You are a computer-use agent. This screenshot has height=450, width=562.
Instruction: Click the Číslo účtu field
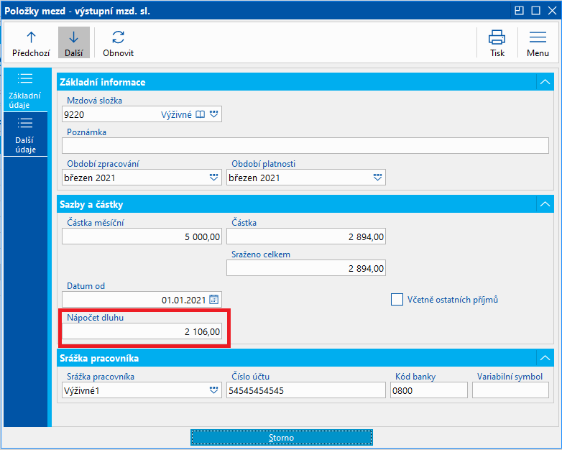[306, 390]
